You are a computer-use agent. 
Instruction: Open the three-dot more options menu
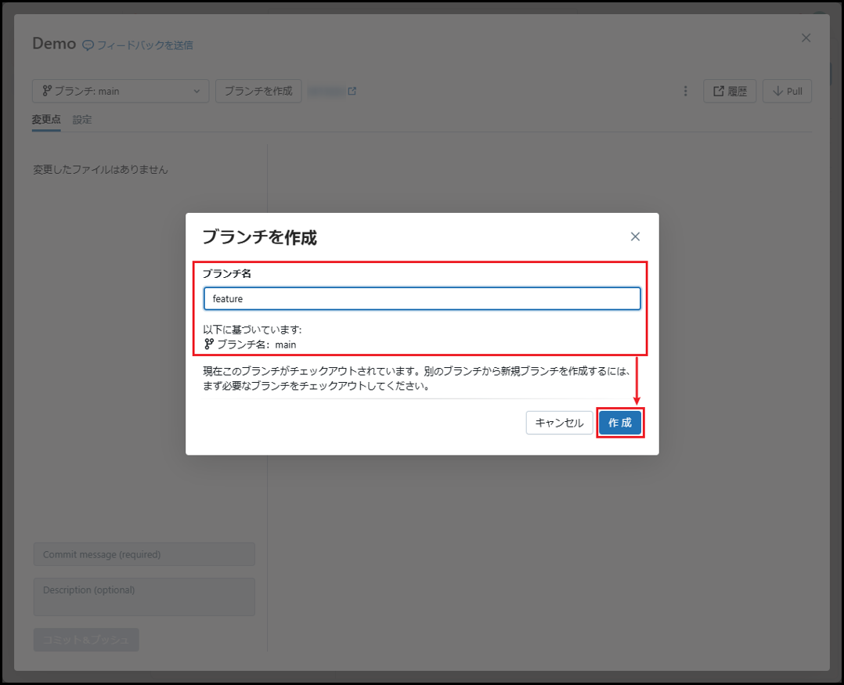point(685,91)
